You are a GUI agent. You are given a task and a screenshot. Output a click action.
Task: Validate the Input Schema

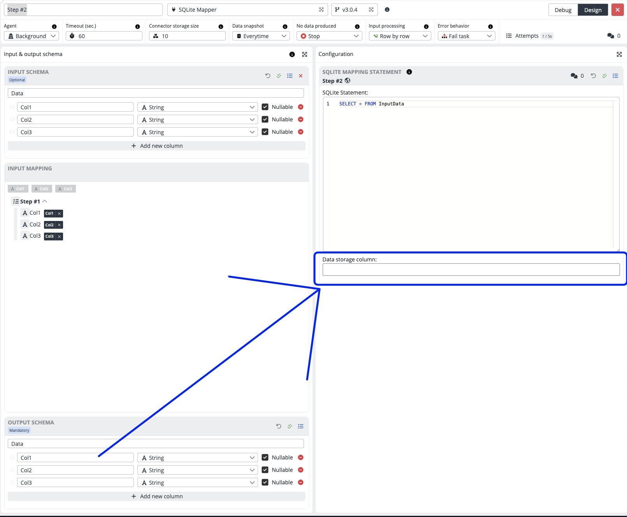(279, 76)
